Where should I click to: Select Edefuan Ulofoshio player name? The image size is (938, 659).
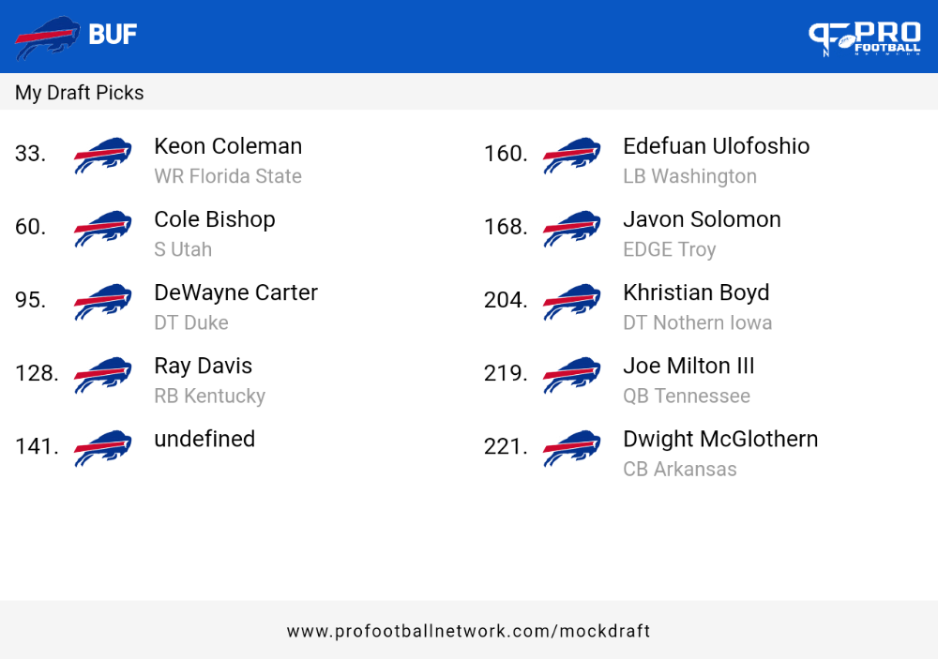coord(716,146)
